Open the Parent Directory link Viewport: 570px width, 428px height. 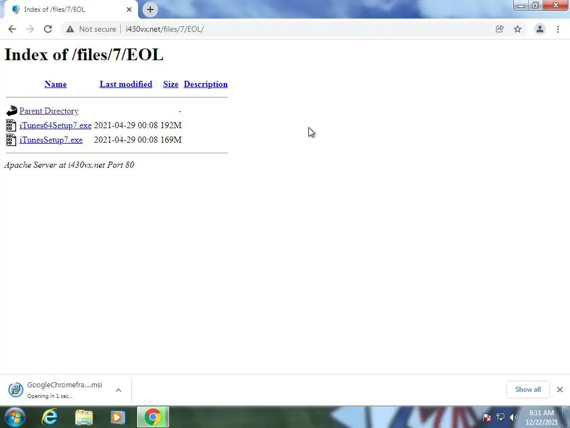(49, 111)
